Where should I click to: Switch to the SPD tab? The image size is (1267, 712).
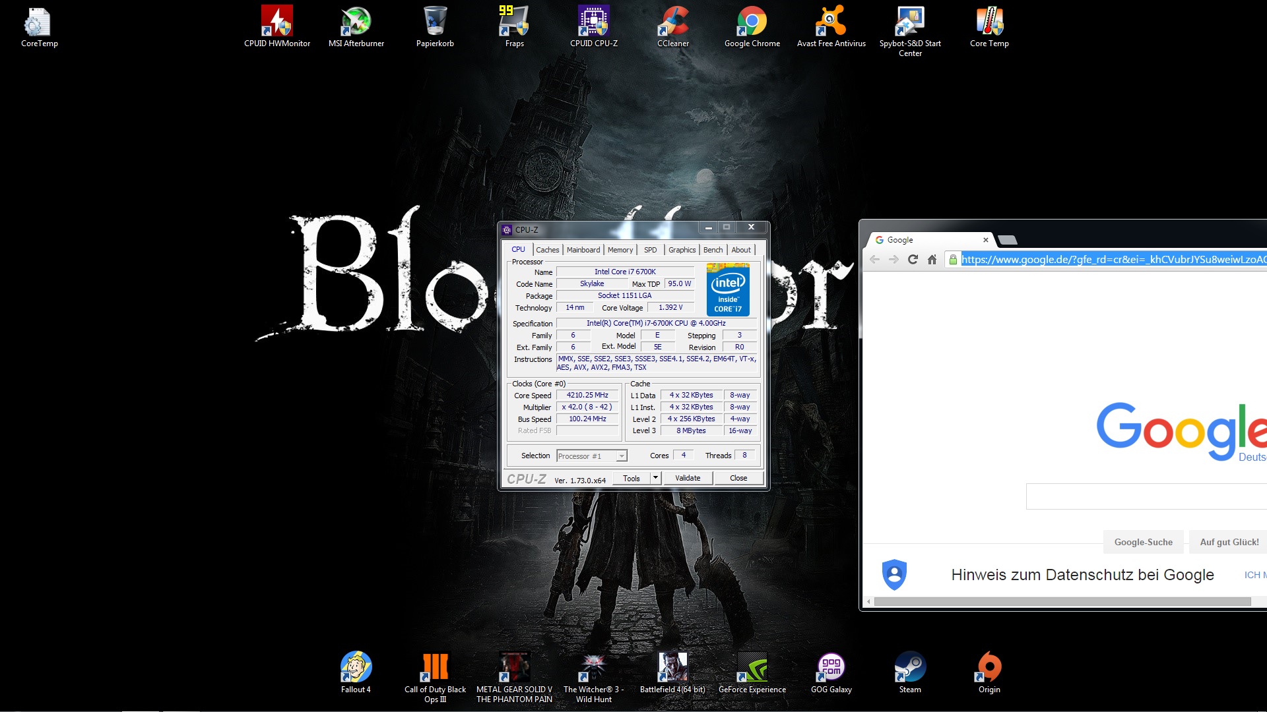(x=650, y=250)
